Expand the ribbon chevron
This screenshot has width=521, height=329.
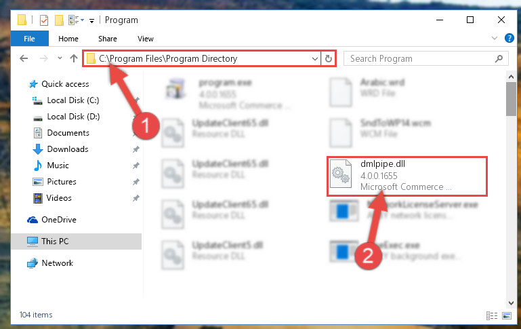click(x=495, y=38)
